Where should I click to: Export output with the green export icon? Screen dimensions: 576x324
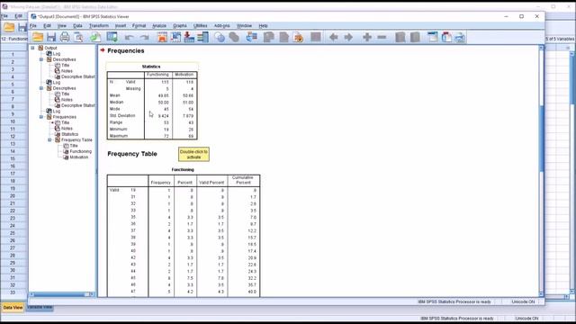(95, 37)
